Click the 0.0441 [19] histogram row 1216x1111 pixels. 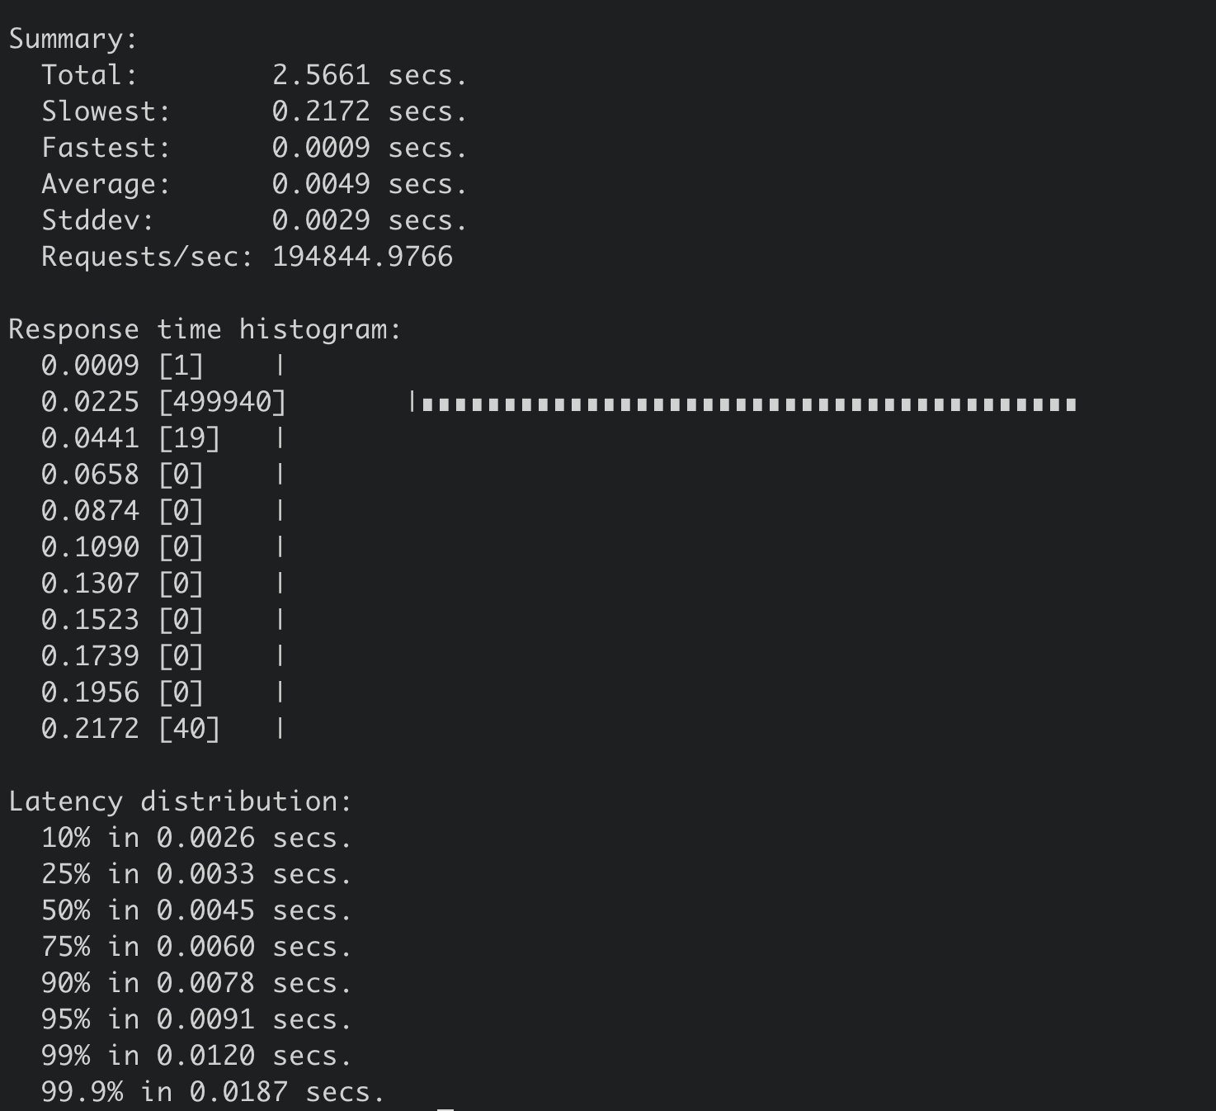tap(163, 438)
